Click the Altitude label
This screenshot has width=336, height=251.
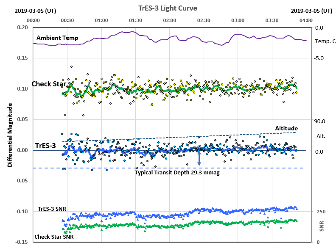point(286,128)
